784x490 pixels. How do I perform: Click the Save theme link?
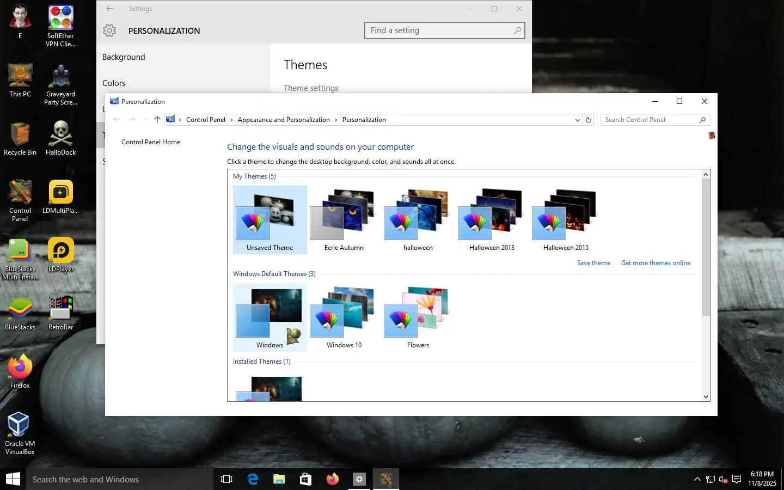tap(593, 263)
